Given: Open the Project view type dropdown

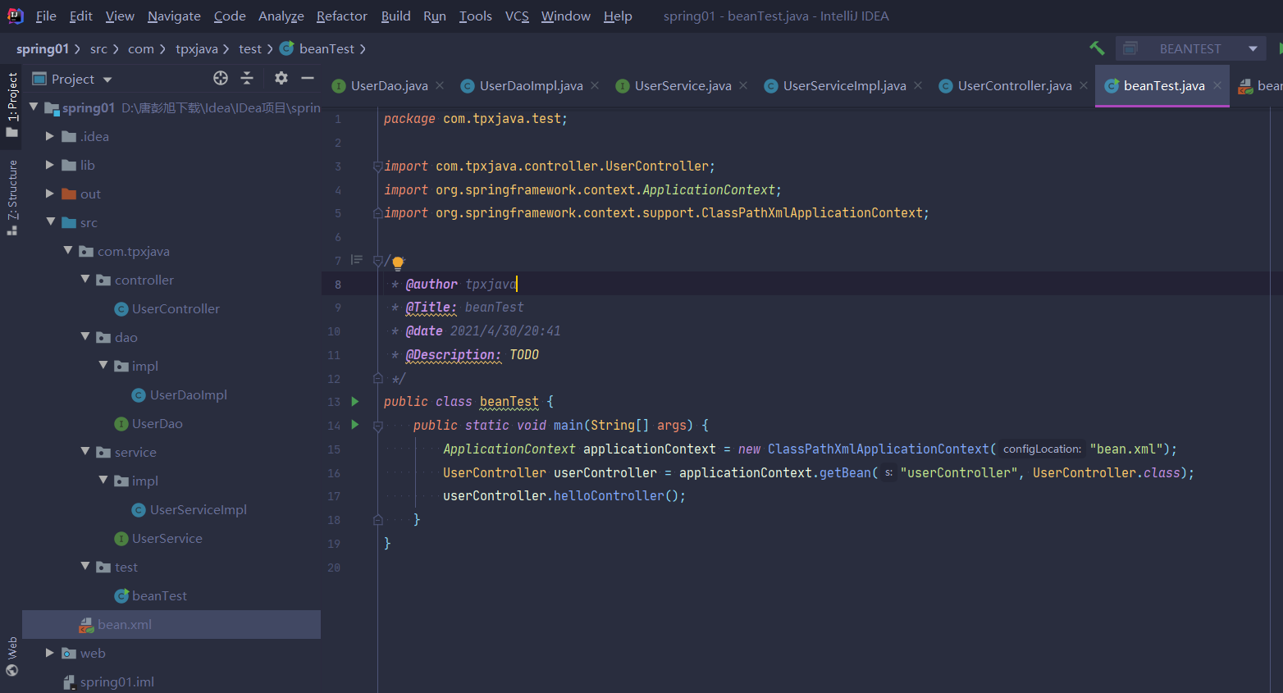Looking at the screenshot, I should coord(107,80).
